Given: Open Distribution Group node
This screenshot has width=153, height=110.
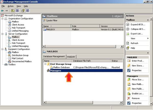Looking at the screenshot, I should coord(20,55).
